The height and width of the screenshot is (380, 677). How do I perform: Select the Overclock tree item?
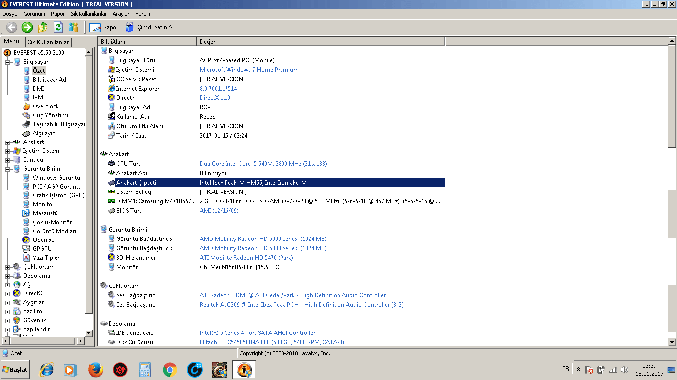pyautogui.click(x=46, y=106)
